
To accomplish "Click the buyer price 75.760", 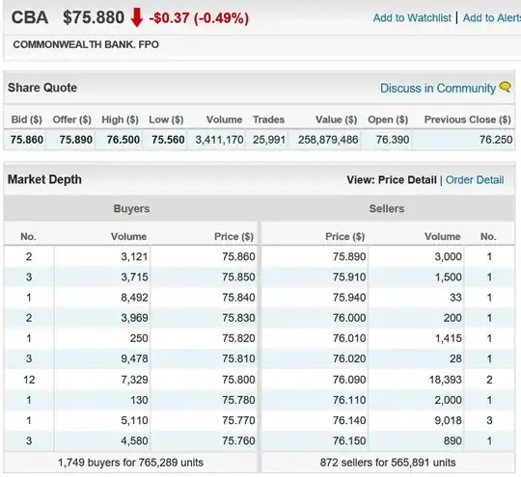I will coord(238,440).
